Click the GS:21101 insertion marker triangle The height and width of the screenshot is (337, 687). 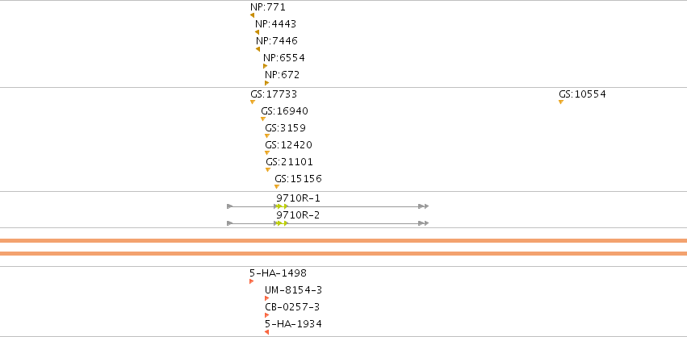[x=268, y=170]
